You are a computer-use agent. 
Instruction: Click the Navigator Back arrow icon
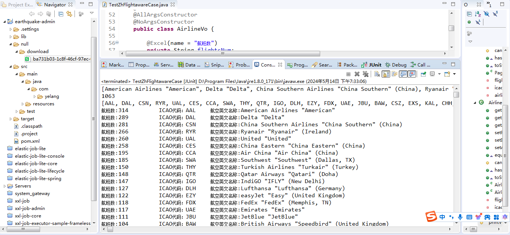click(32, 14)
